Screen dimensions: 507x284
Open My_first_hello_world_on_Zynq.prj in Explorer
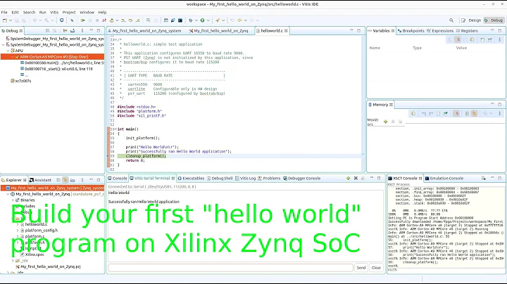tap(48, 267)
